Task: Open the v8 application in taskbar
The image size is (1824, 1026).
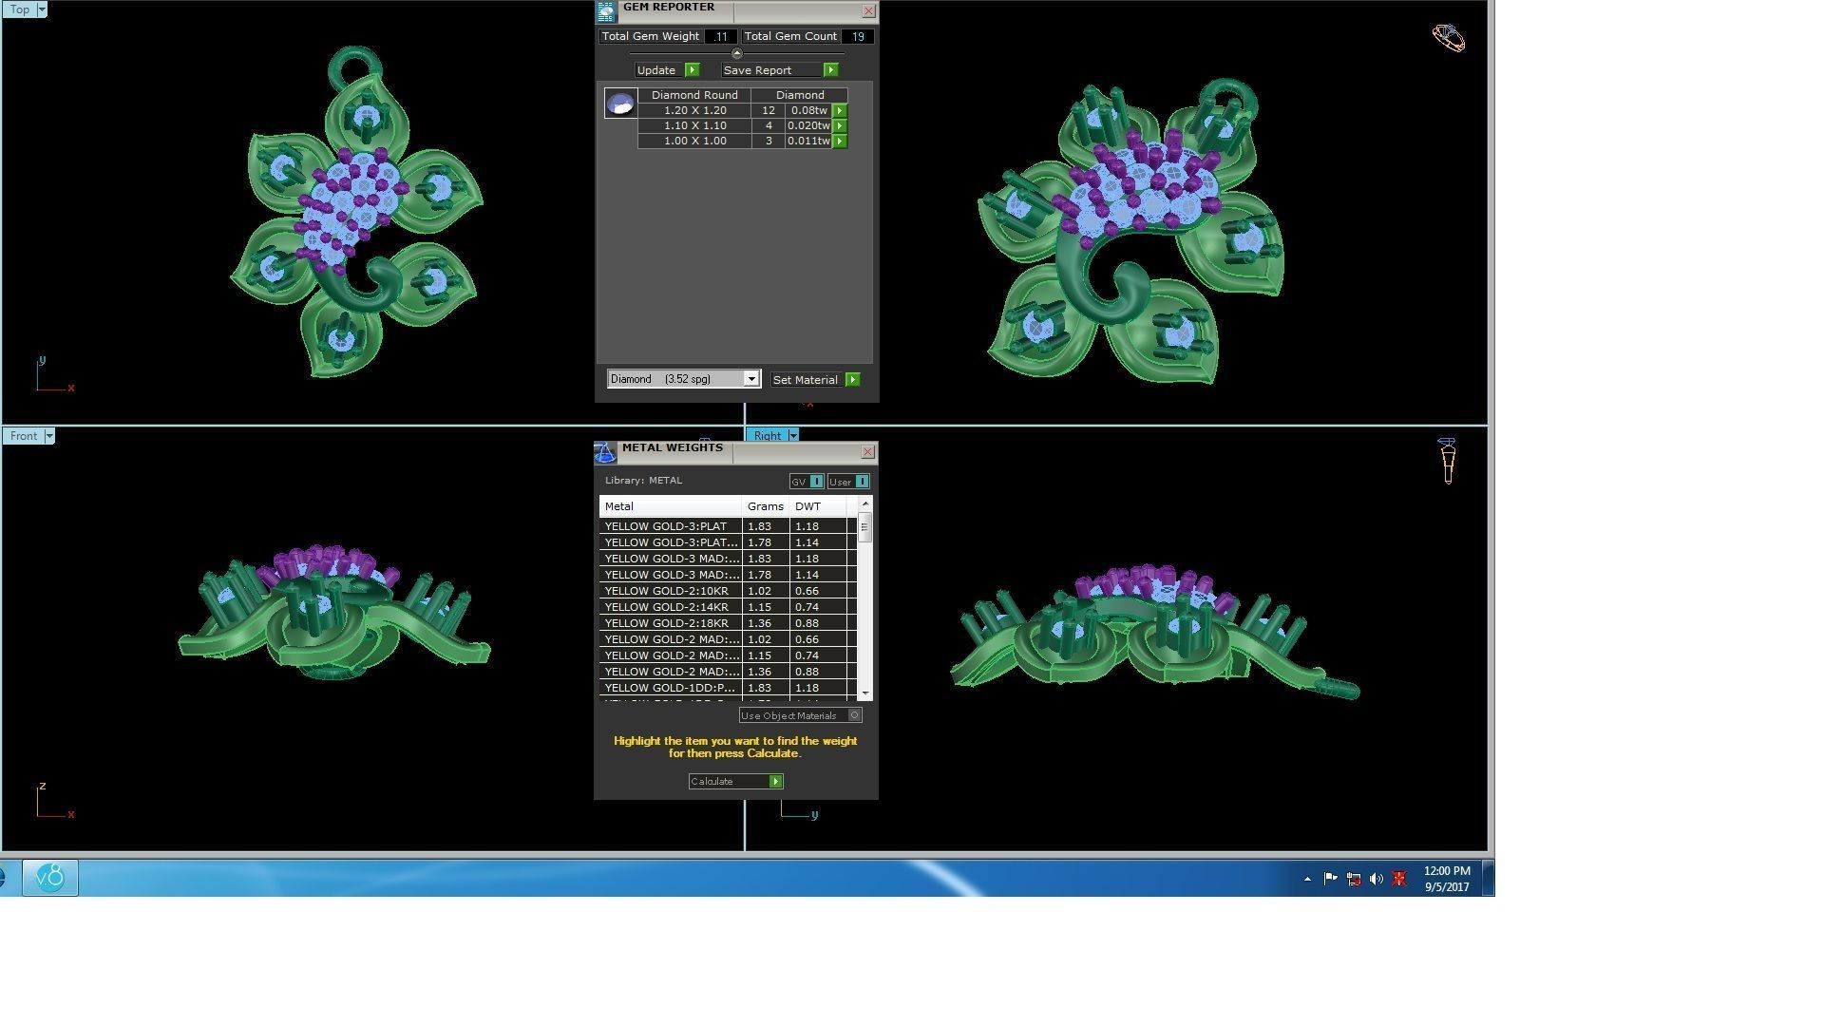Action: 49,878
